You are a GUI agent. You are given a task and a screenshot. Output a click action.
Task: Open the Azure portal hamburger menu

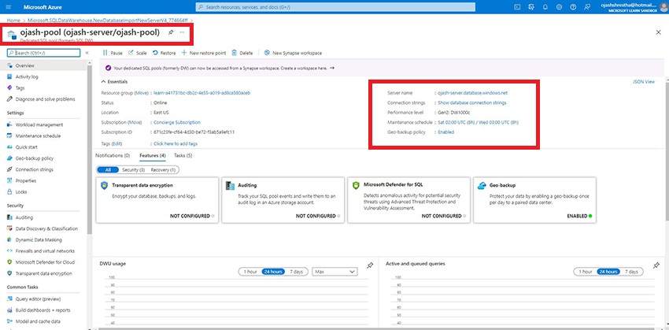(9, 7)
